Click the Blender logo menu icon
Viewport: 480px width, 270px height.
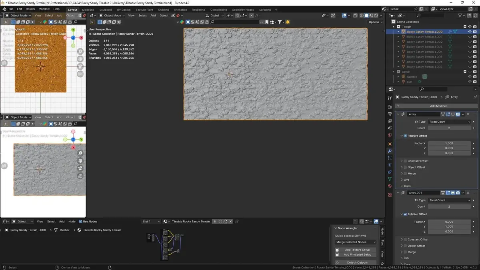coord(4,9)
